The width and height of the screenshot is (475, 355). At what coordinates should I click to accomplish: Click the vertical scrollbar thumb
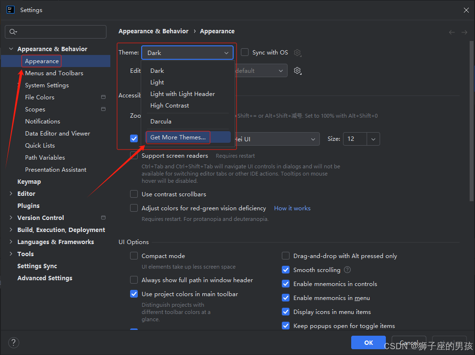pos(471,121)
